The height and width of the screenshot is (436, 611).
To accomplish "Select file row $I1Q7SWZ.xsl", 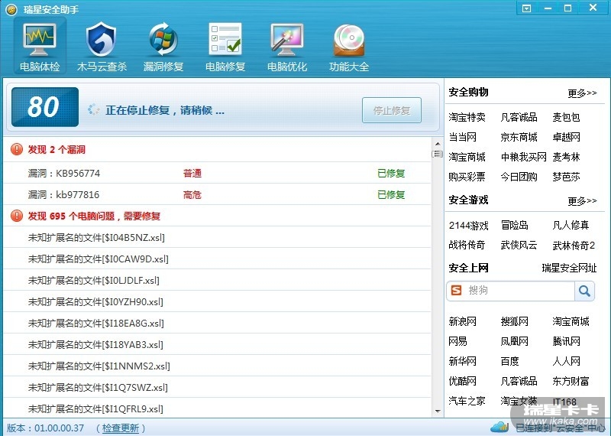I will point(217,388).
